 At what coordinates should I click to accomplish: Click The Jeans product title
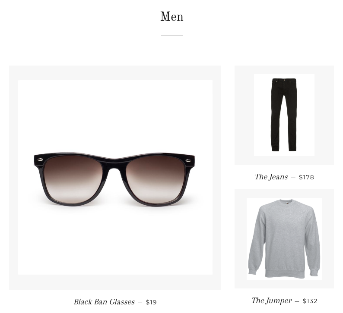point(271,177)
